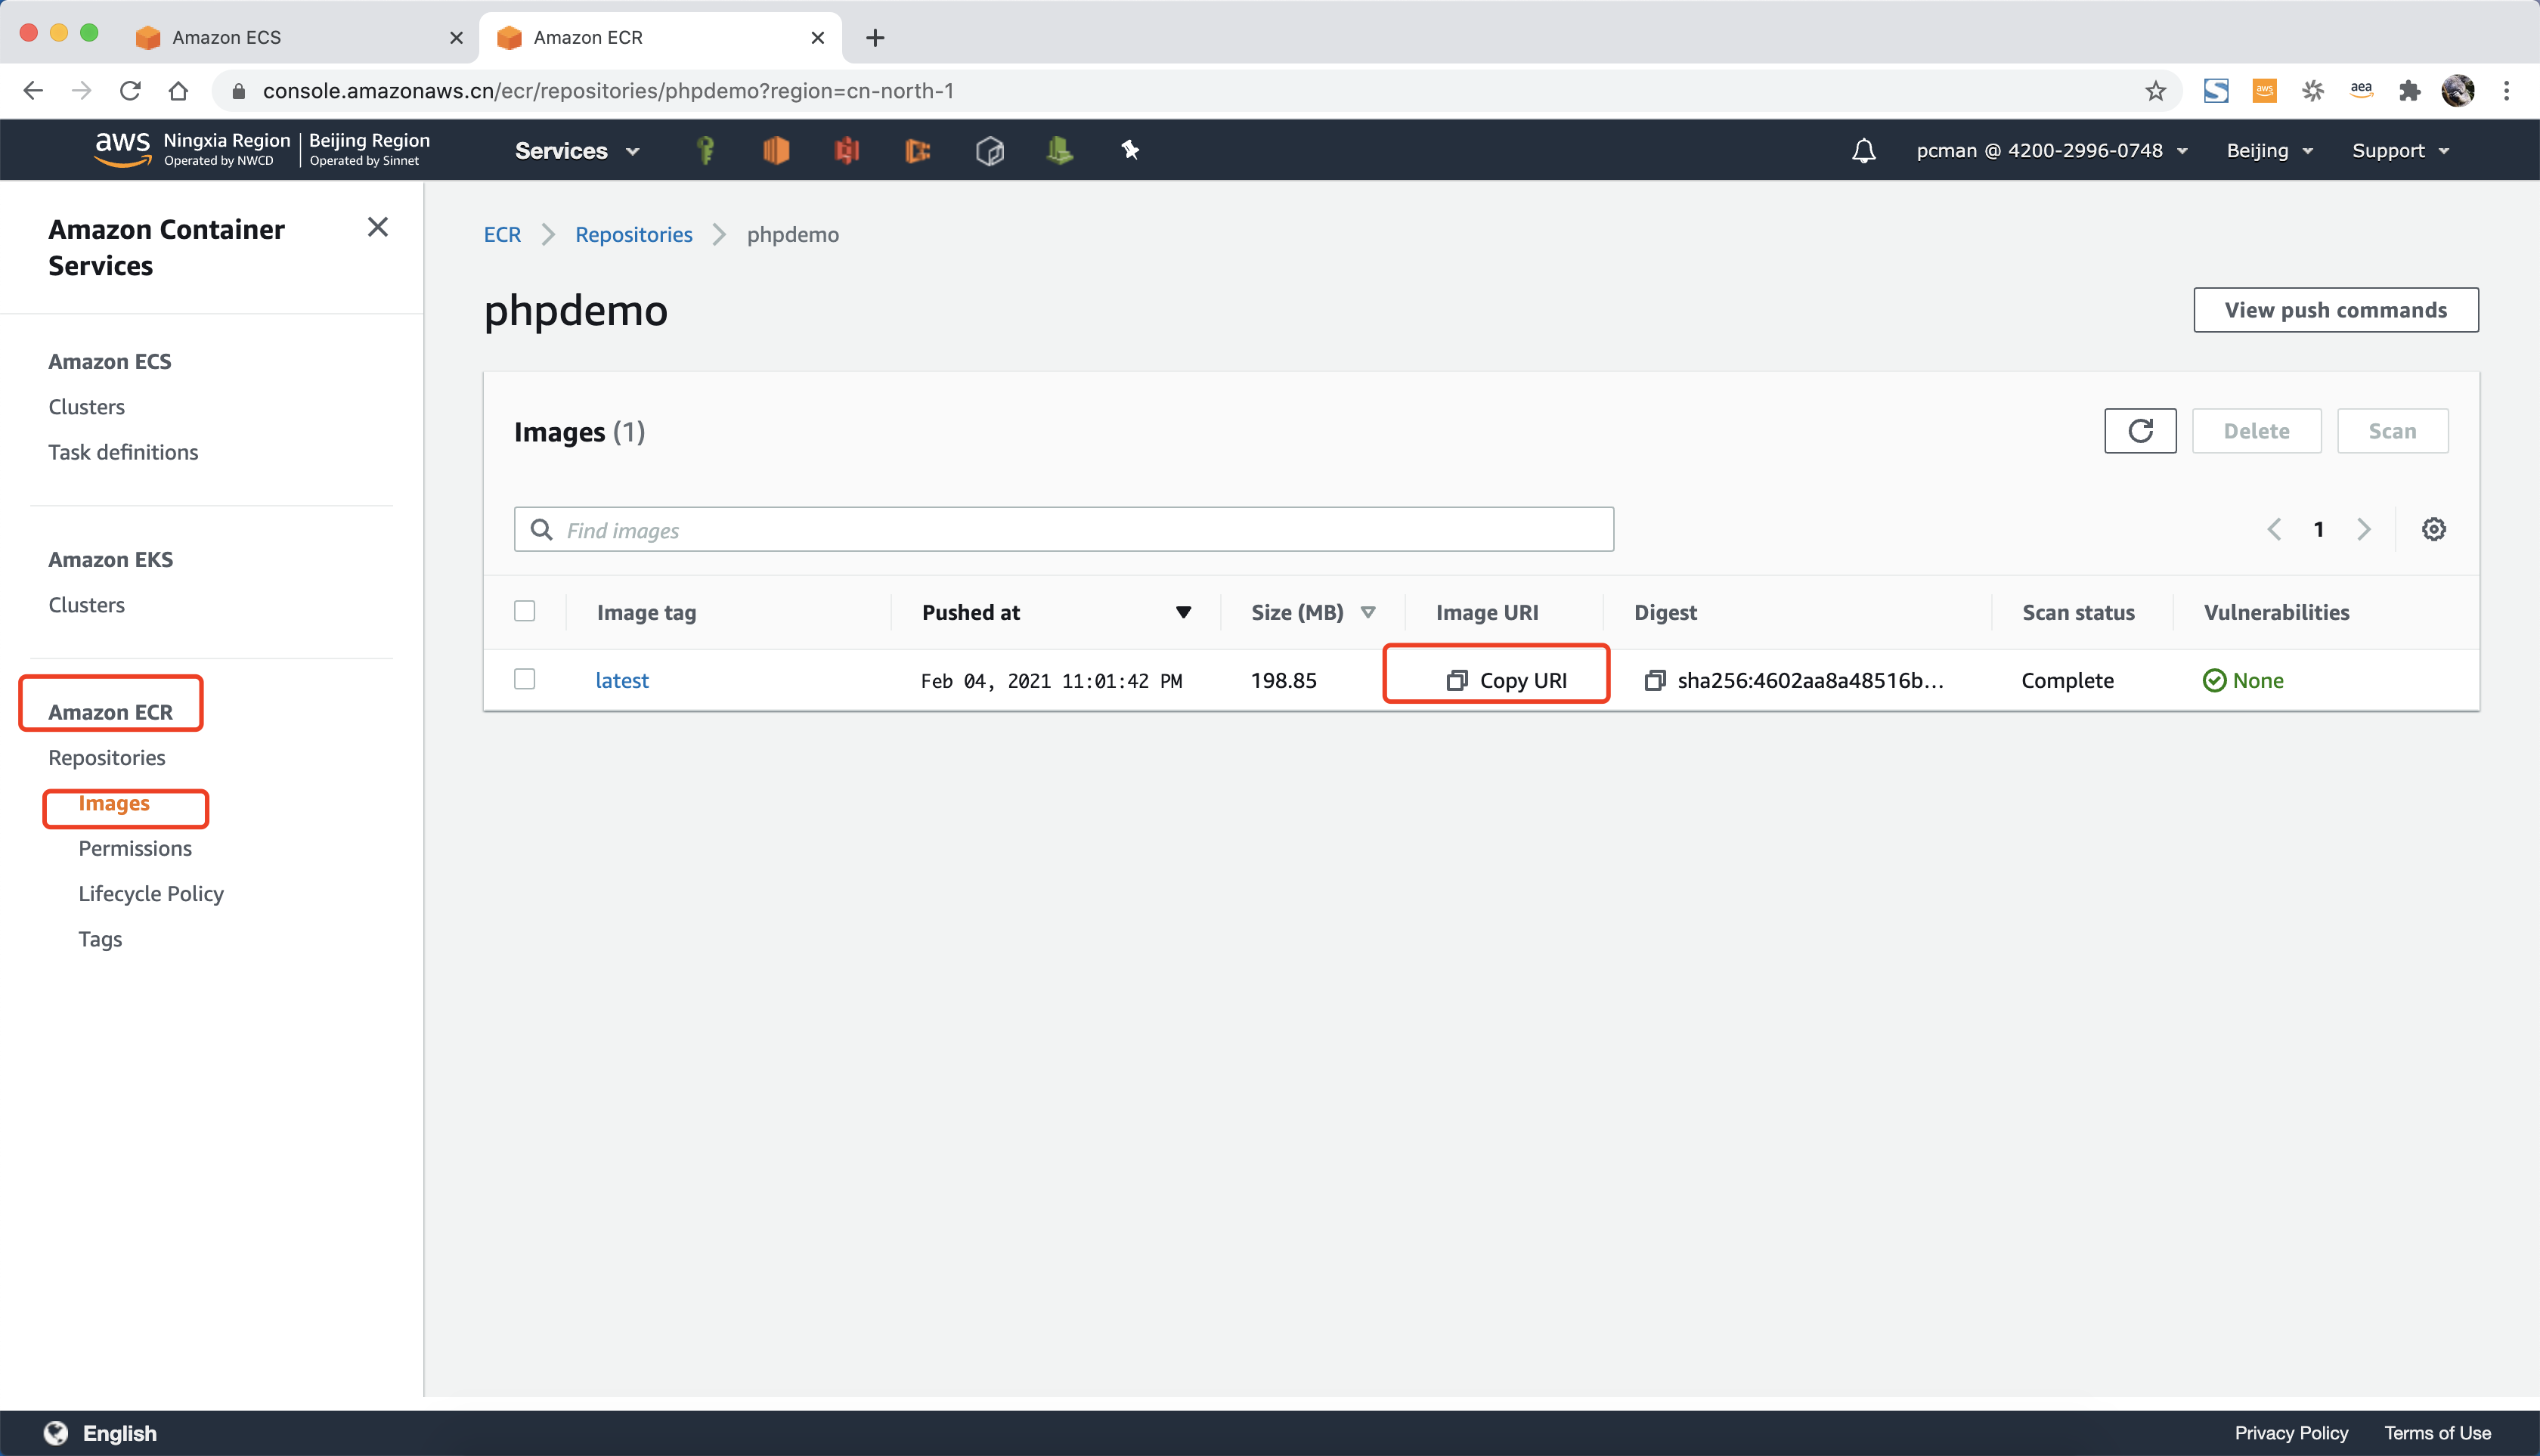Go to Repositories breadcrumb link
The image size is (2540, 1456).
(634, 234)
